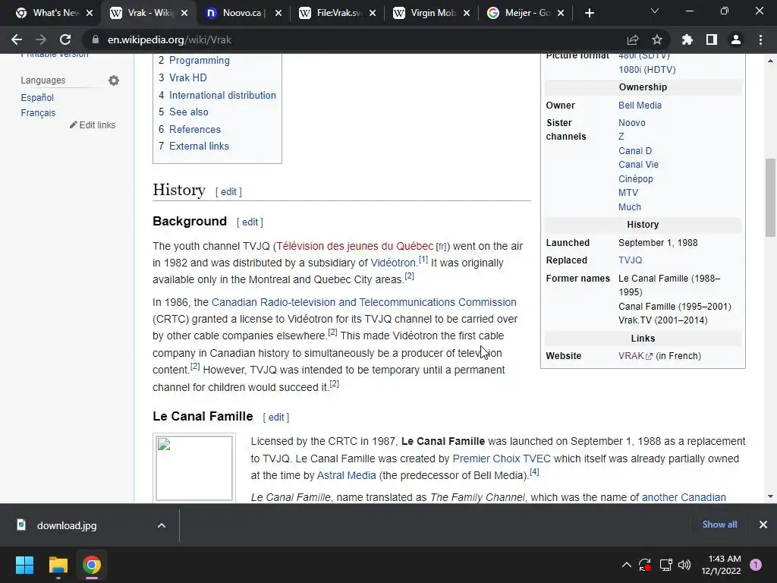View site info via the padlock icon
This screenshot has width=777, height=583.
(x=96, y=39)
